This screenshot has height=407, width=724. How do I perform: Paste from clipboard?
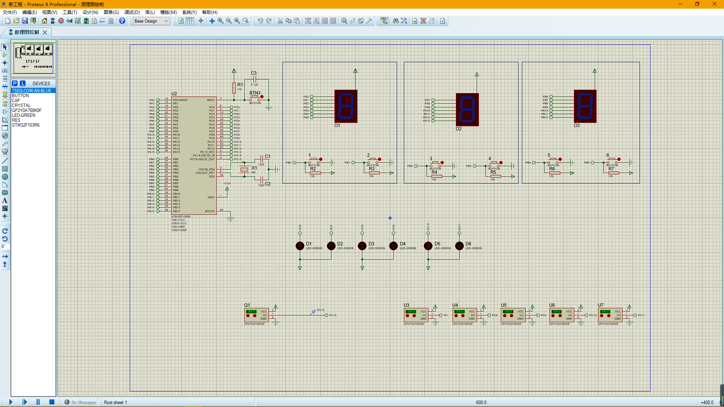click(297, 21)
